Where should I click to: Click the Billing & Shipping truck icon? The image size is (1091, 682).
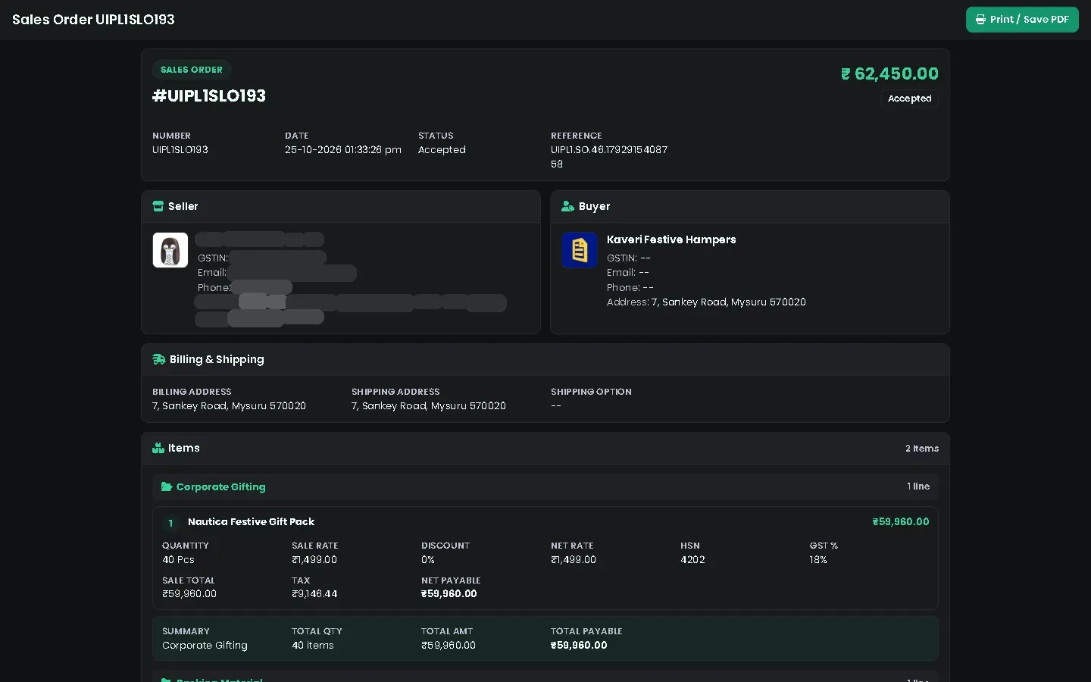click(x=159, y=359)
